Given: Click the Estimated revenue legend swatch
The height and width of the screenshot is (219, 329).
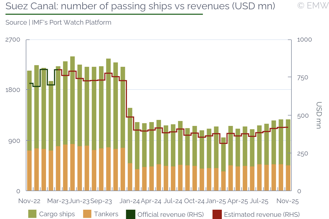Looking at the screenshot, I should [x=217, y=214].
